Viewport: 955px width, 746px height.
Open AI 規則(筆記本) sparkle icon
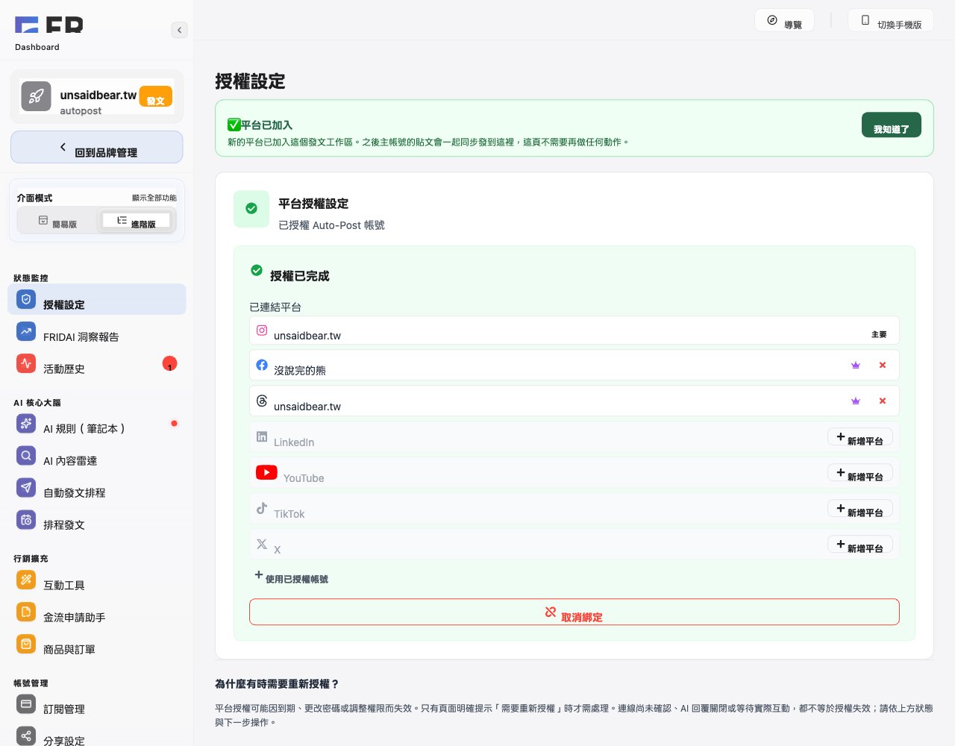pos(26,423)
